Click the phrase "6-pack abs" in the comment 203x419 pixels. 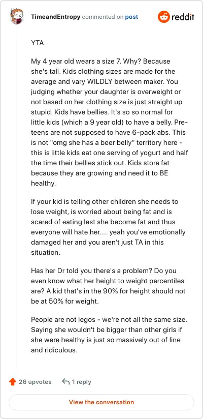click(153, 133)
